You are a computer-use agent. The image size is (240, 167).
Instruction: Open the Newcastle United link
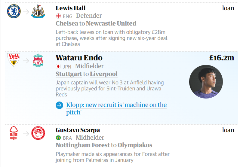coord(111,23)
